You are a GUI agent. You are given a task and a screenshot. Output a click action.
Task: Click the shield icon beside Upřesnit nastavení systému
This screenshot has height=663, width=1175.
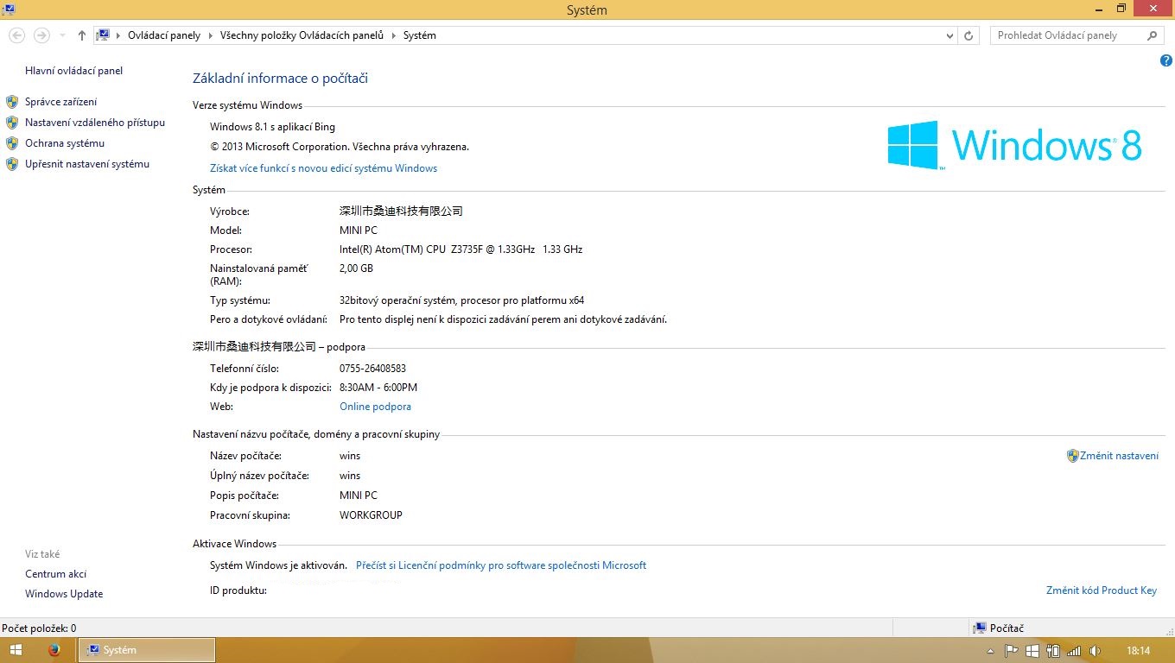pyautogui.click(x=12, y=164)
